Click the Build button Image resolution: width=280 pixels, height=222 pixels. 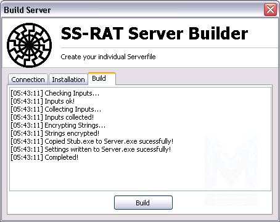(143, 203)
